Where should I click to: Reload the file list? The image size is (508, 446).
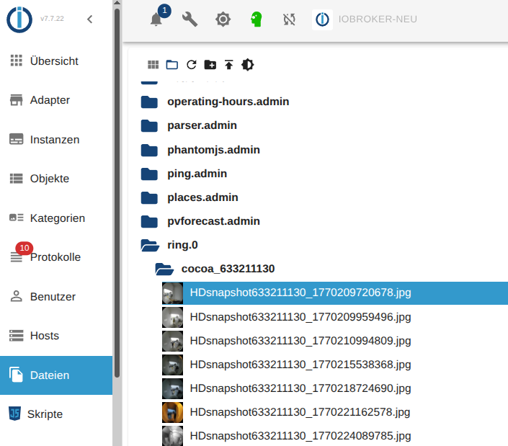(x=192, y=65)
